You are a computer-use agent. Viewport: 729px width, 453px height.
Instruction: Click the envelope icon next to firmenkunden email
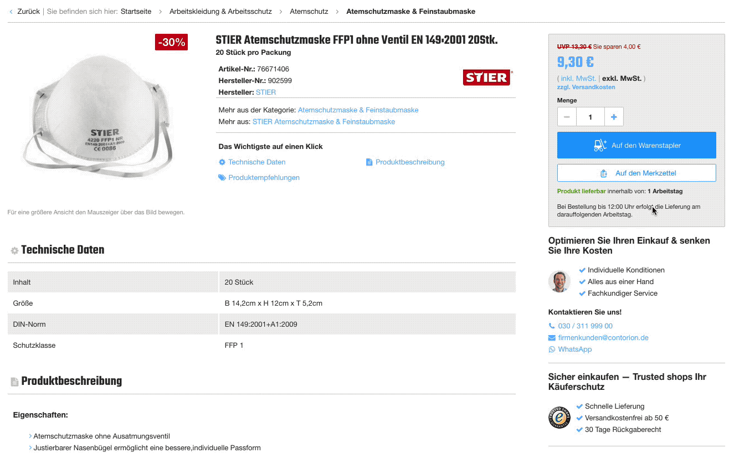point(552,338)
